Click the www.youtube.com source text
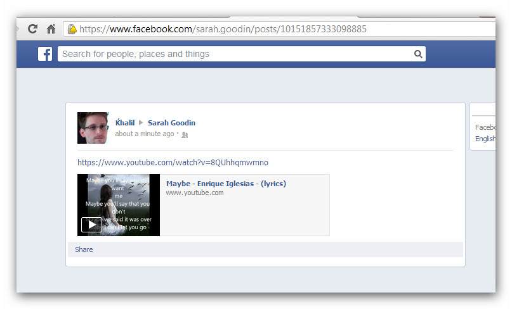512x309 pixels. (195, 192)
